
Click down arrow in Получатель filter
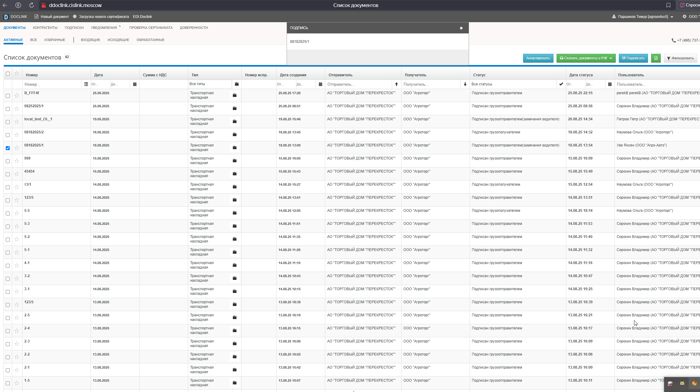pyautogui.click(x=465, y=84)
